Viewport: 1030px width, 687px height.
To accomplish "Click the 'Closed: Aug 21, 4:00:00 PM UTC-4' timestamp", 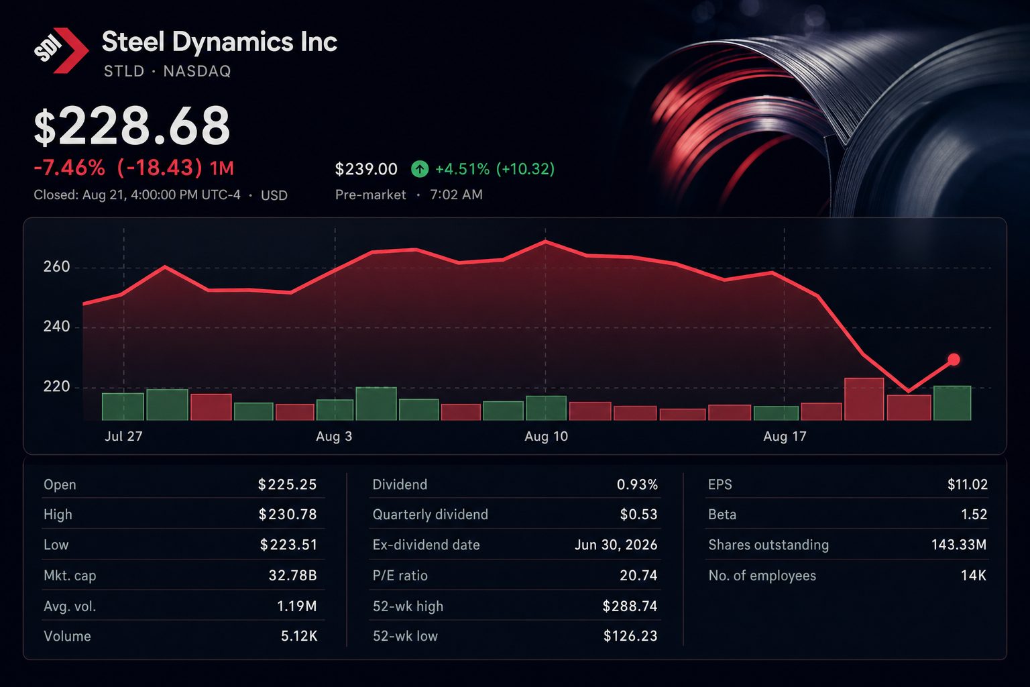I will click(137, 195).
